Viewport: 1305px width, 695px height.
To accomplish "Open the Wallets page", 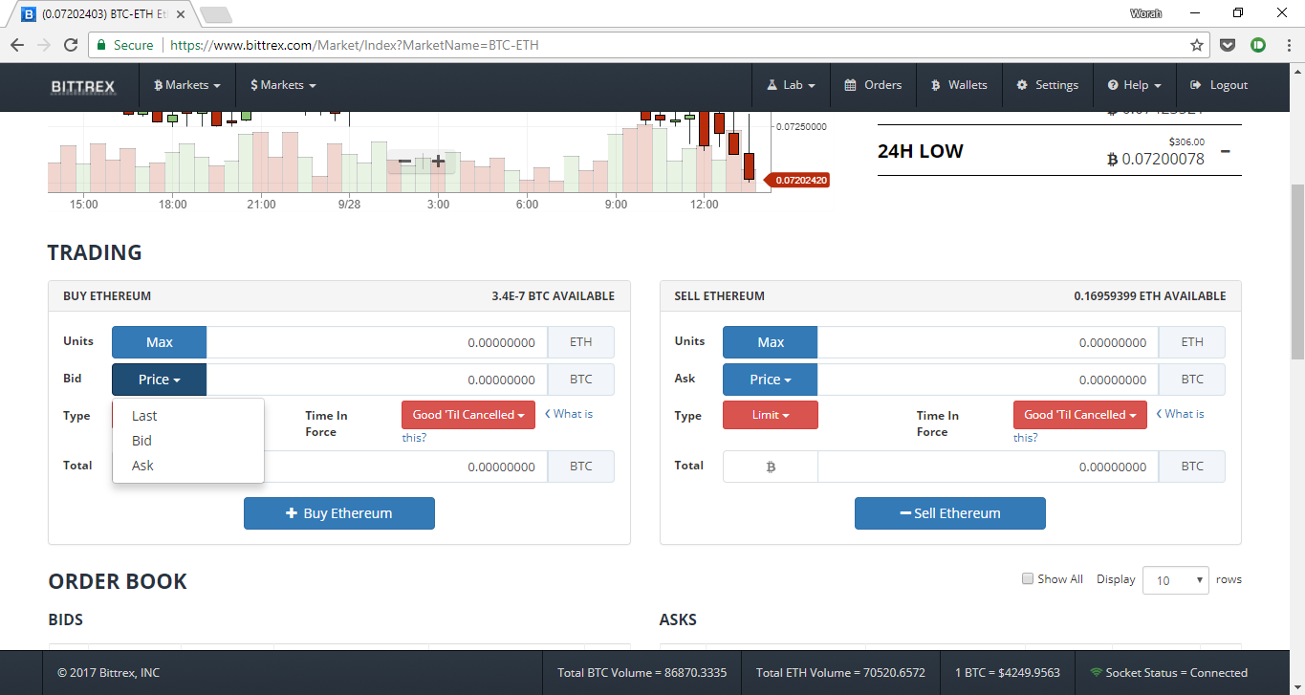I will [x=959, y=85].
